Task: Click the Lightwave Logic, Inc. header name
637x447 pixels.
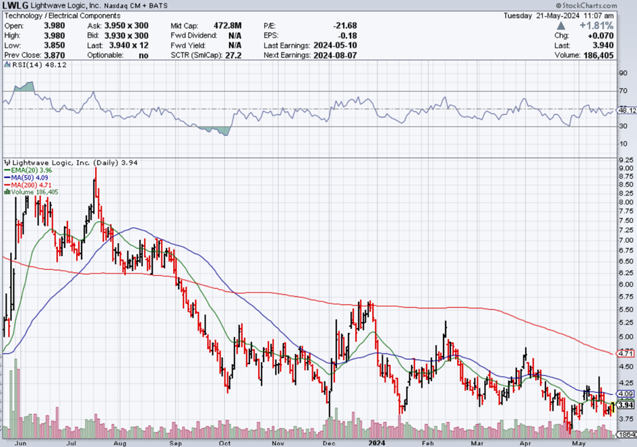Action: [x=66, y=5]
